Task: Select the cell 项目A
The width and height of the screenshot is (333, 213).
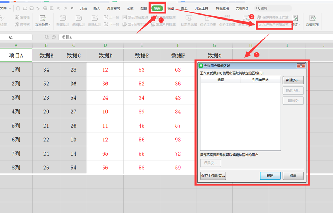Action: (16, 55)
